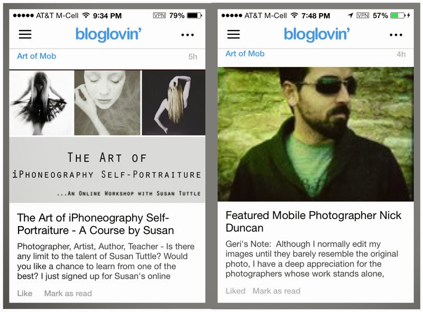The width and height of the screenshot is (423, 312).
Task: Mark the Nick Duncan post as read
Action: (277, 291)
